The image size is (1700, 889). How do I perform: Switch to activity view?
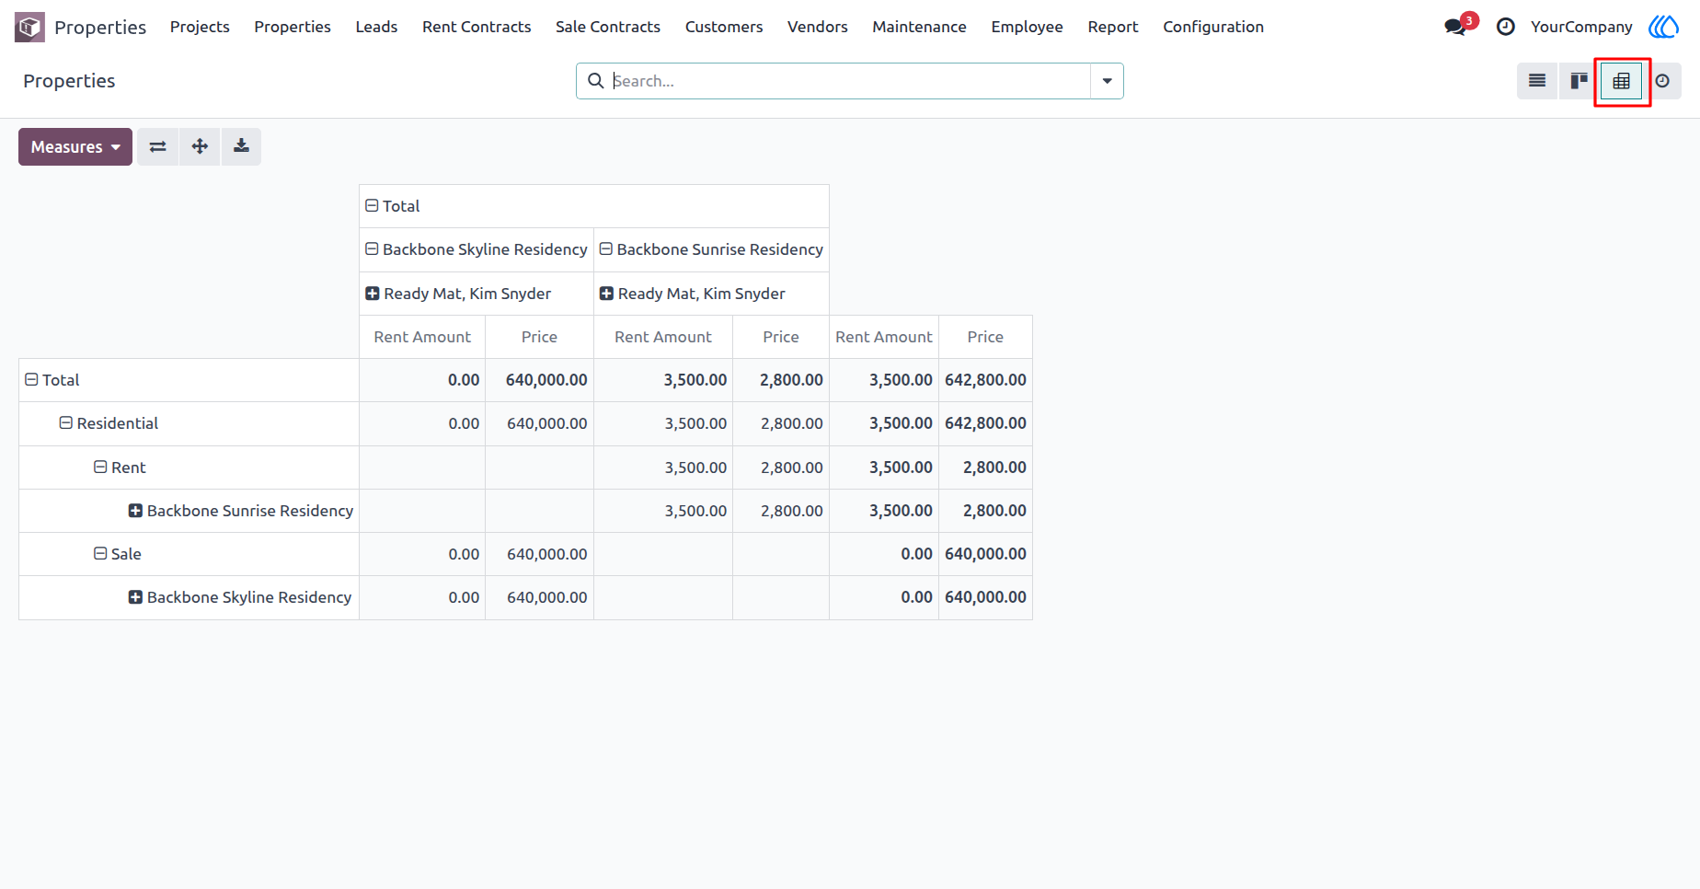click(x=1662, y=81)
